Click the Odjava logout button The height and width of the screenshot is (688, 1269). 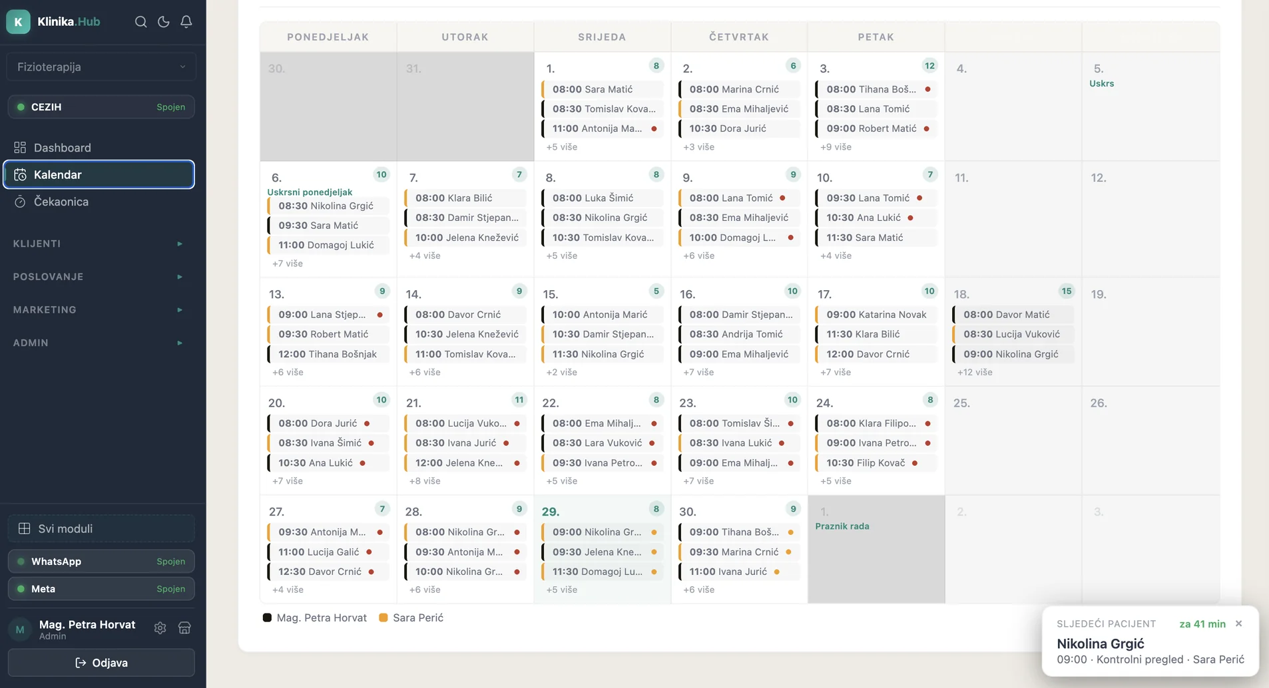[x=101, y=663]
